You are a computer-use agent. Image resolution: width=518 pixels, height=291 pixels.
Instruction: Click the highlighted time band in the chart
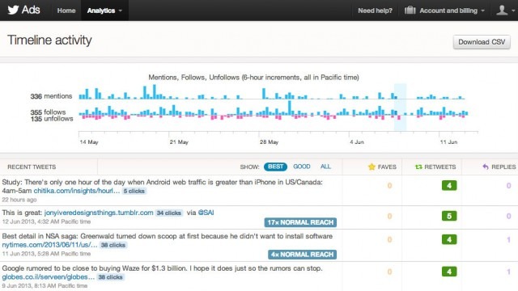400,108
